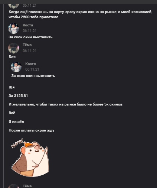Click Костя name in the quoted reply
157x188 pixels.
[30, 64]
